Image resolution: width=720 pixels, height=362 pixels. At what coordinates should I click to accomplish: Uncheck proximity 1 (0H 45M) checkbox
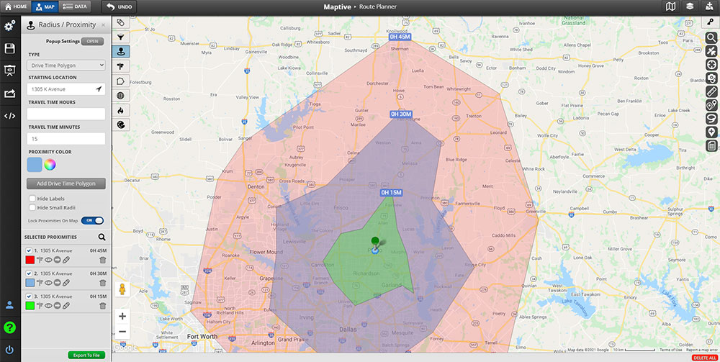pyautogui.click(x=29, y=251)
